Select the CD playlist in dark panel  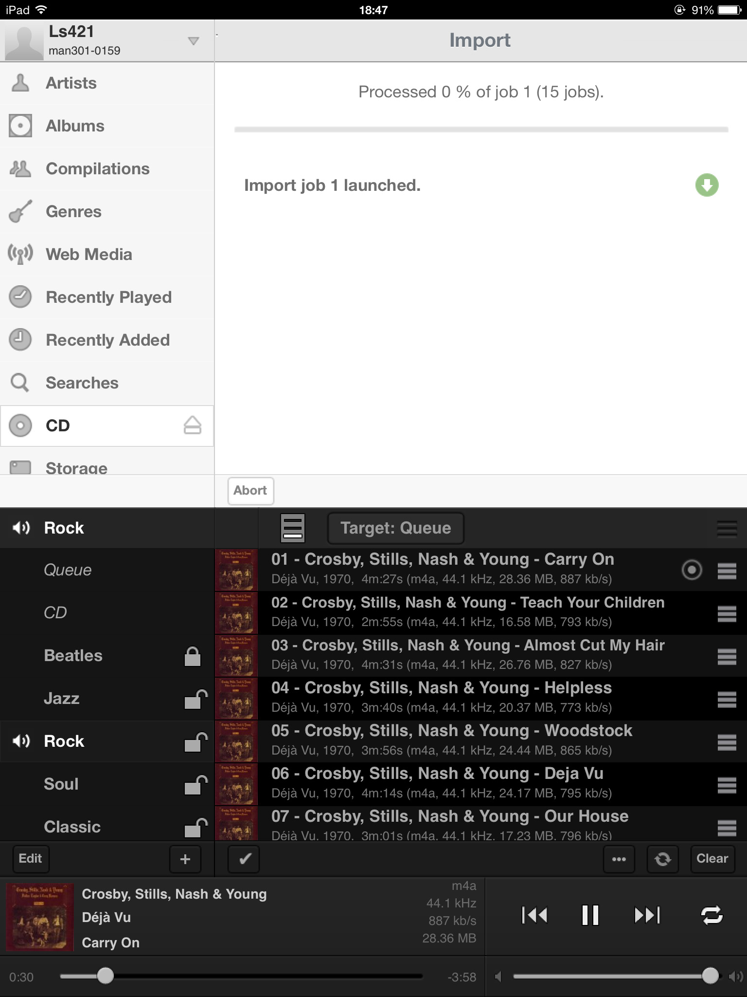pyautogui.click(x=107, y=613)
